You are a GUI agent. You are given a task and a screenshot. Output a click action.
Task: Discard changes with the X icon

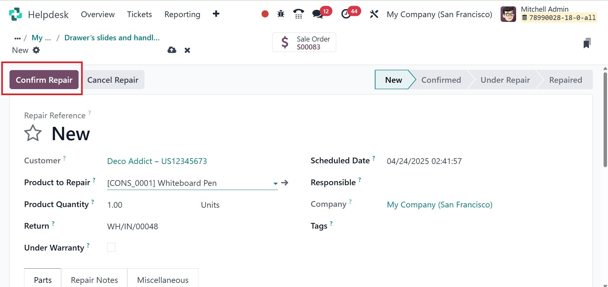click(187, 50)
